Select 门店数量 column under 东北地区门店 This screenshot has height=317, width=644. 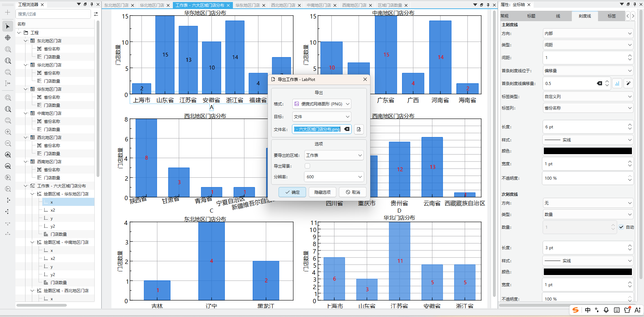(x=52, y=57)
